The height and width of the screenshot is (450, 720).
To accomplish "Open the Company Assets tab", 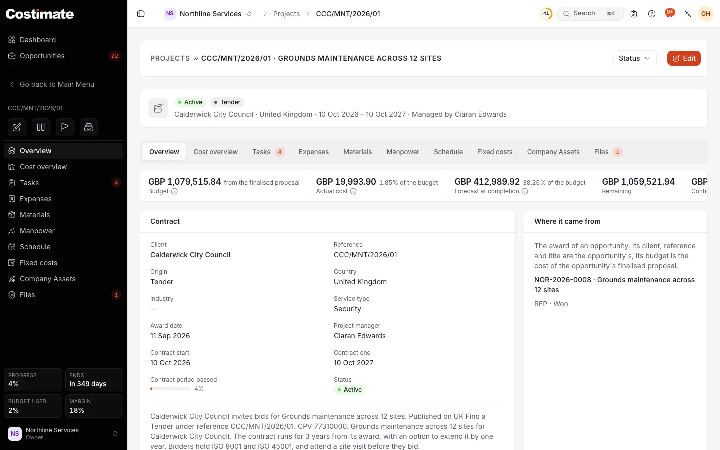I will [553, 152].
